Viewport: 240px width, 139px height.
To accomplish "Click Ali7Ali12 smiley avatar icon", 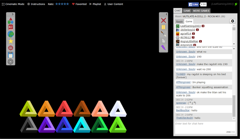I will tap(177, 37).
